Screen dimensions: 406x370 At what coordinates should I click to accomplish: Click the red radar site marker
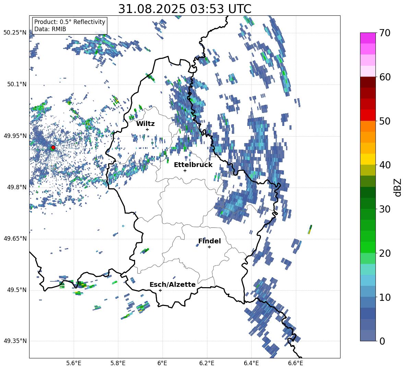[x=53, y=147]
